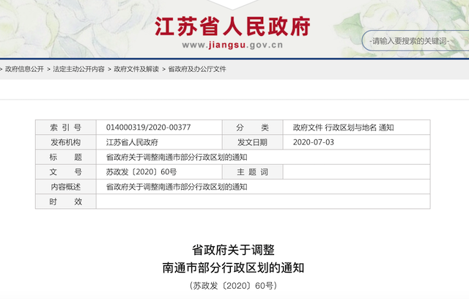Screen dimensions: 469x299
Task: Click the 发文日期 label cell
Action: point(252,142)
